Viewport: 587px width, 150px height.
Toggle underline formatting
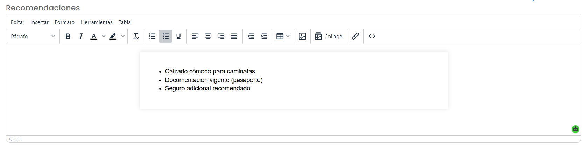click(x=178, y=36)
